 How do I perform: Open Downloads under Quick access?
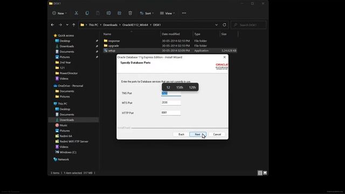[x=67, y=46]
